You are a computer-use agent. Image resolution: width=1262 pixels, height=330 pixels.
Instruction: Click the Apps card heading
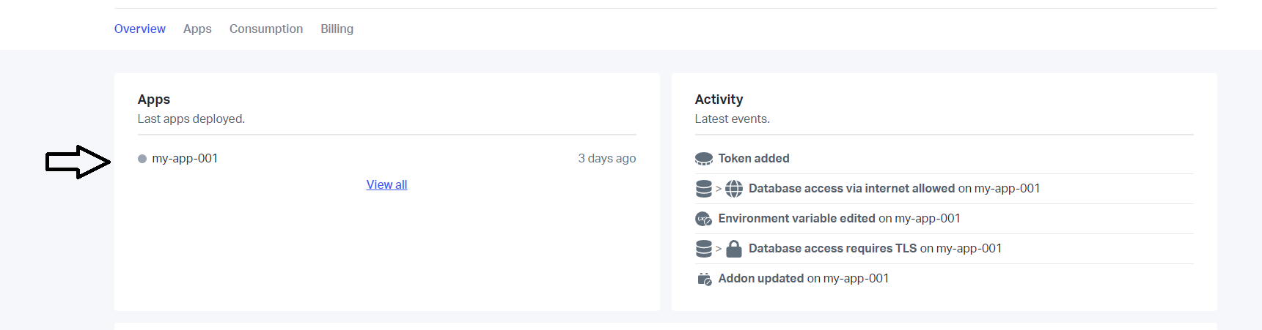(154, 99)
